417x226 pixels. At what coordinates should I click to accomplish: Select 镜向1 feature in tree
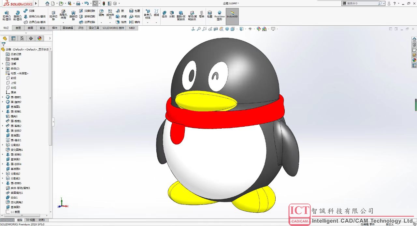[x=12, y=116]
